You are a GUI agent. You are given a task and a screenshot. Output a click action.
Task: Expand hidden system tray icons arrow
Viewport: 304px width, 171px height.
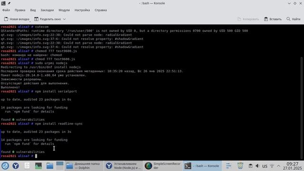278,166
